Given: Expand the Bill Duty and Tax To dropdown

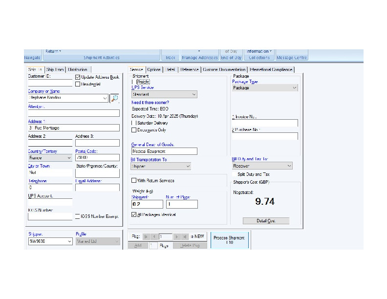Looking at the screenshot, I should click(x=262, y=166).
